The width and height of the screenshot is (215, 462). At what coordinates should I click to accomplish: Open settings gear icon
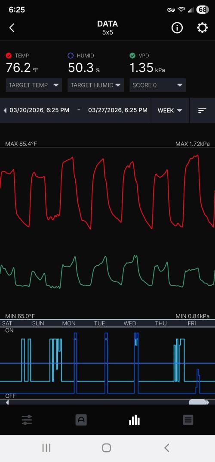coord(202,28)
